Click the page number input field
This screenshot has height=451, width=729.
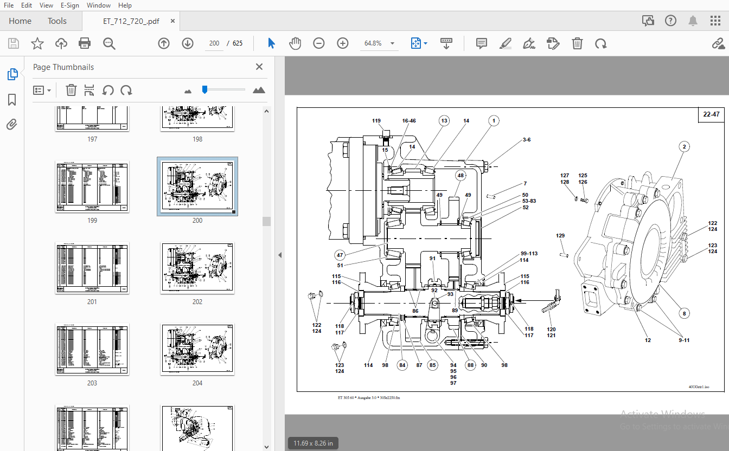214,43
